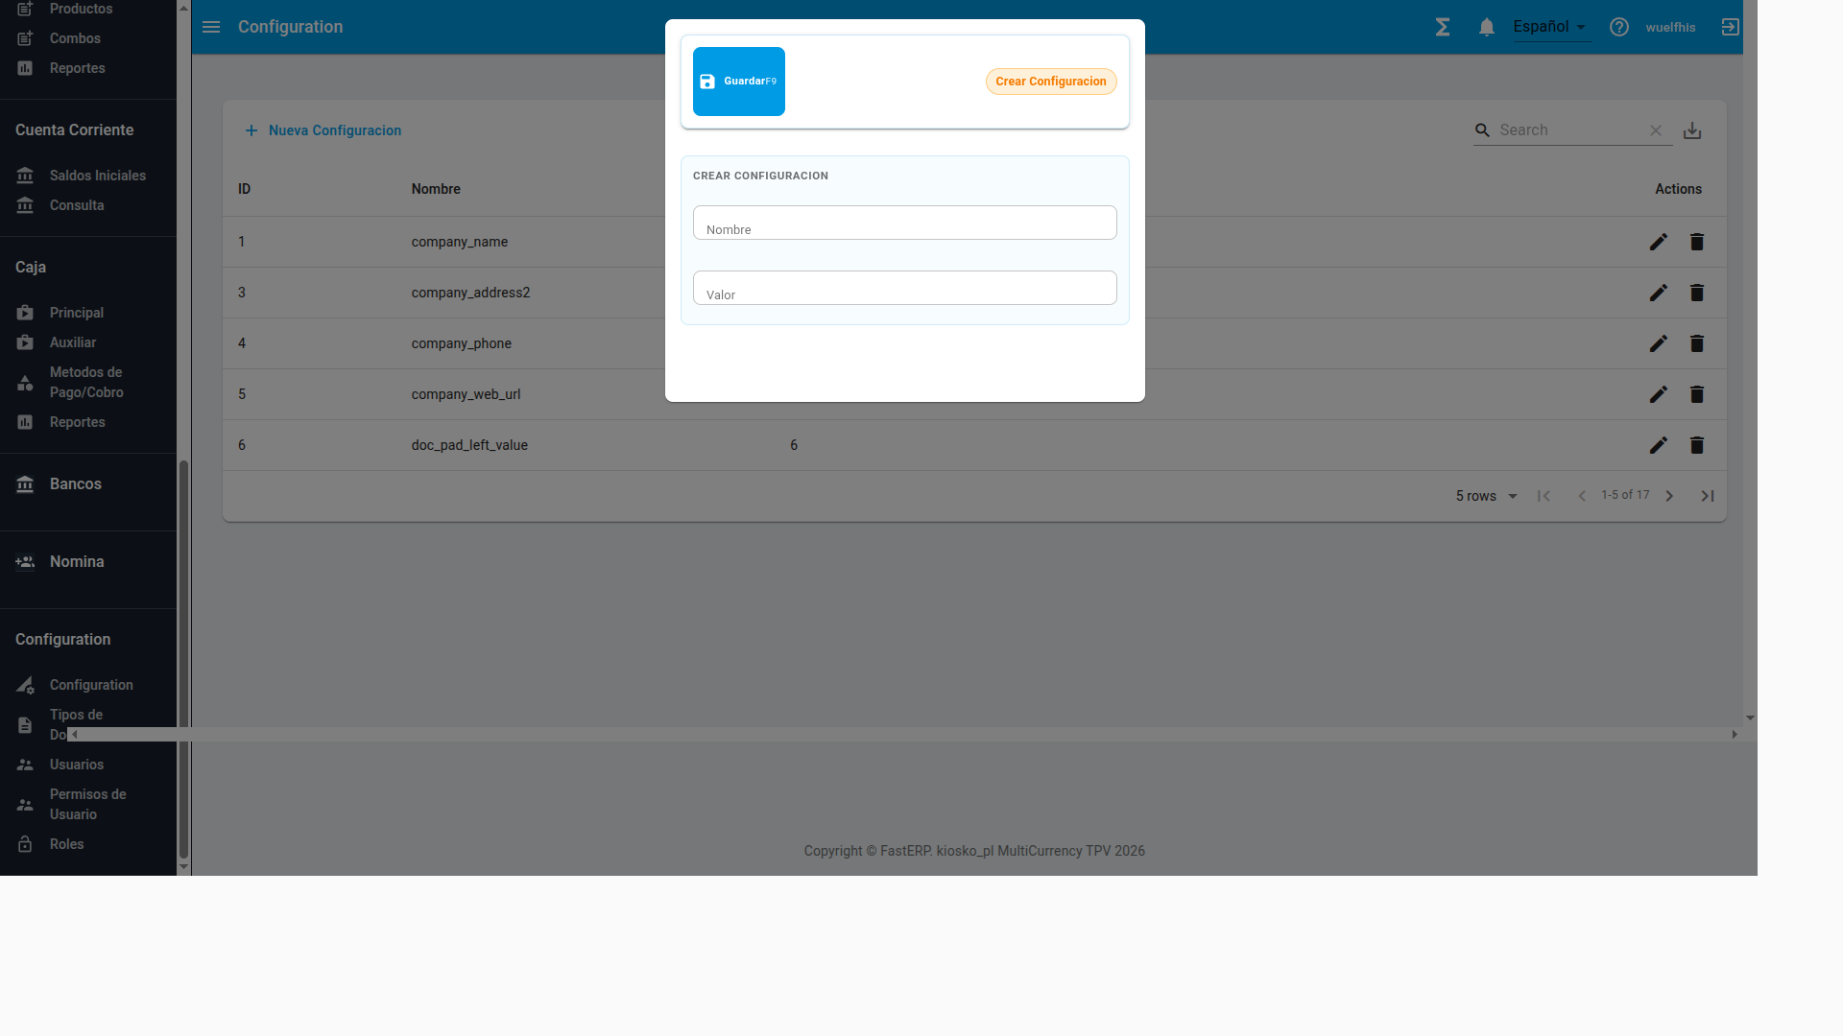Click the Guardar F9 save button

coord(738,82)
